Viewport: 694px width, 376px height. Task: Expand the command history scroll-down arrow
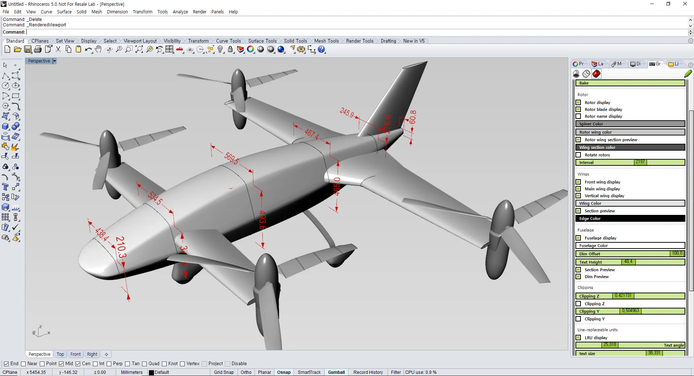click(x=690, y=26)
